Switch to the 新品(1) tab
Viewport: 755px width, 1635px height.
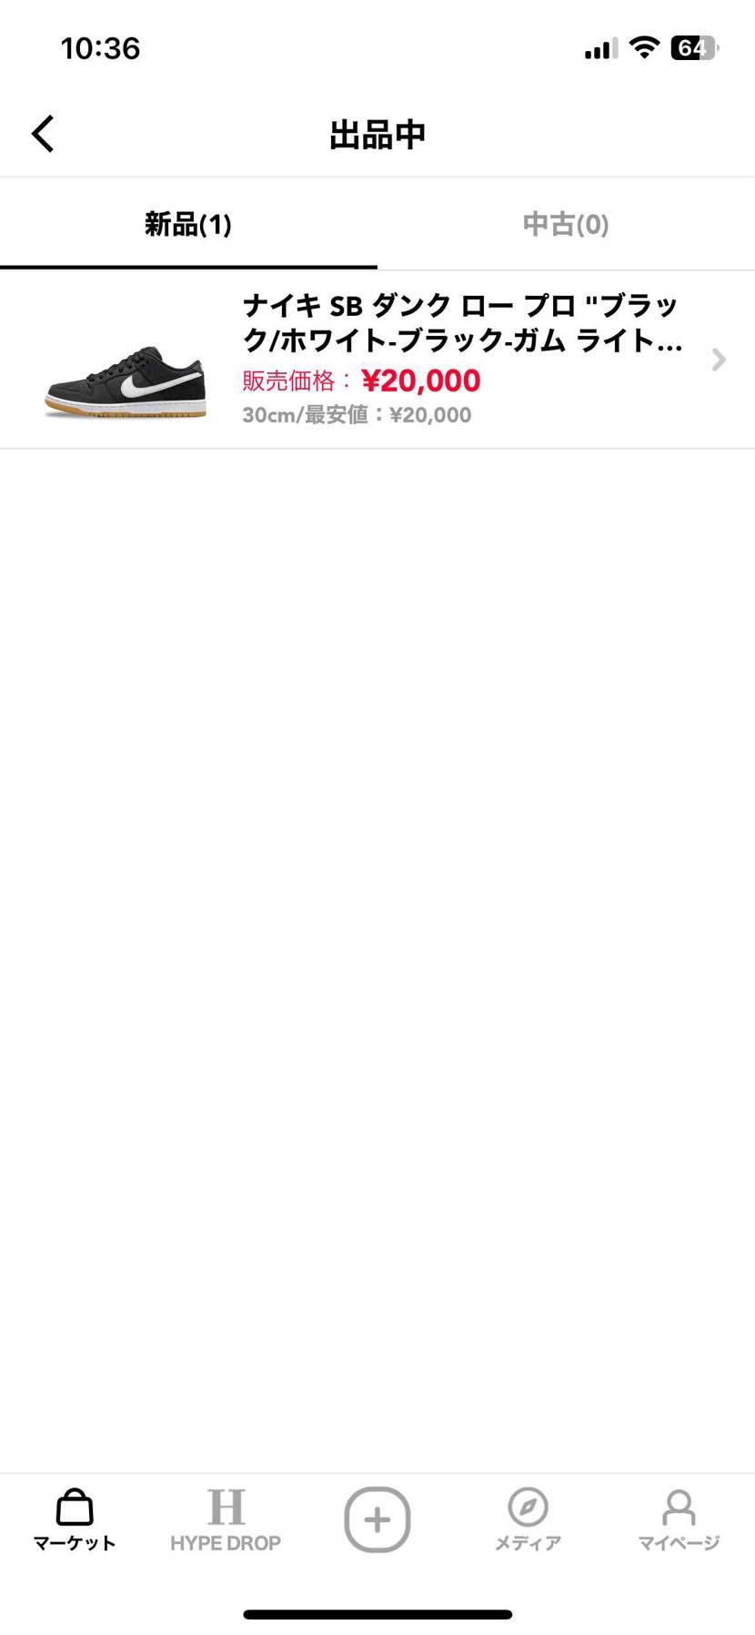pos(188,224)
